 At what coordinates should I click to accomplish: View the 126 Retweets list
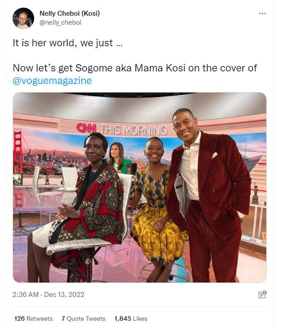33,318
